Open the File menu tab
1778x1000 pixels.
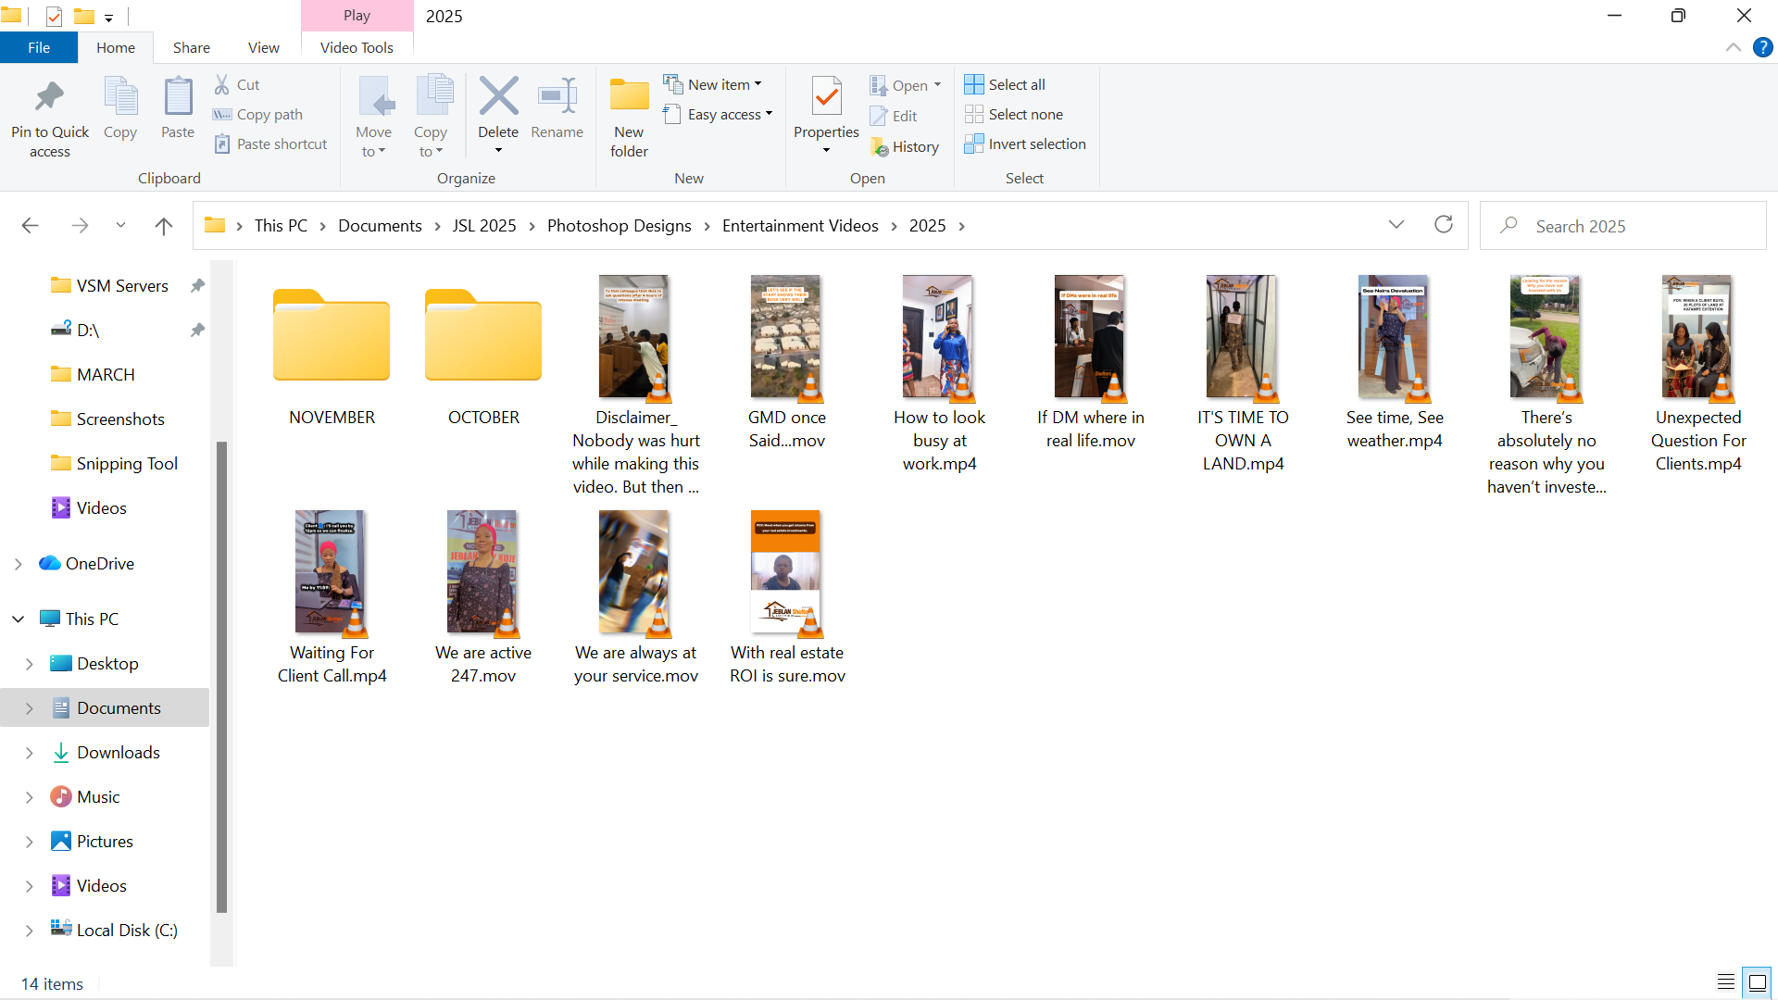click(x=39, y=47)
